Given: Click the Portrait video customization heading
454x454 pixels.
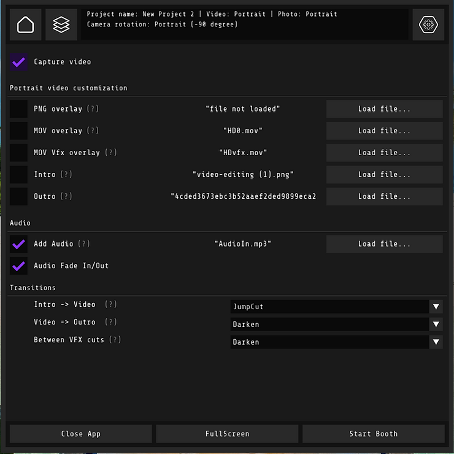Looking at the screenshot, I should pyautogui.click(x=69, y=88).
